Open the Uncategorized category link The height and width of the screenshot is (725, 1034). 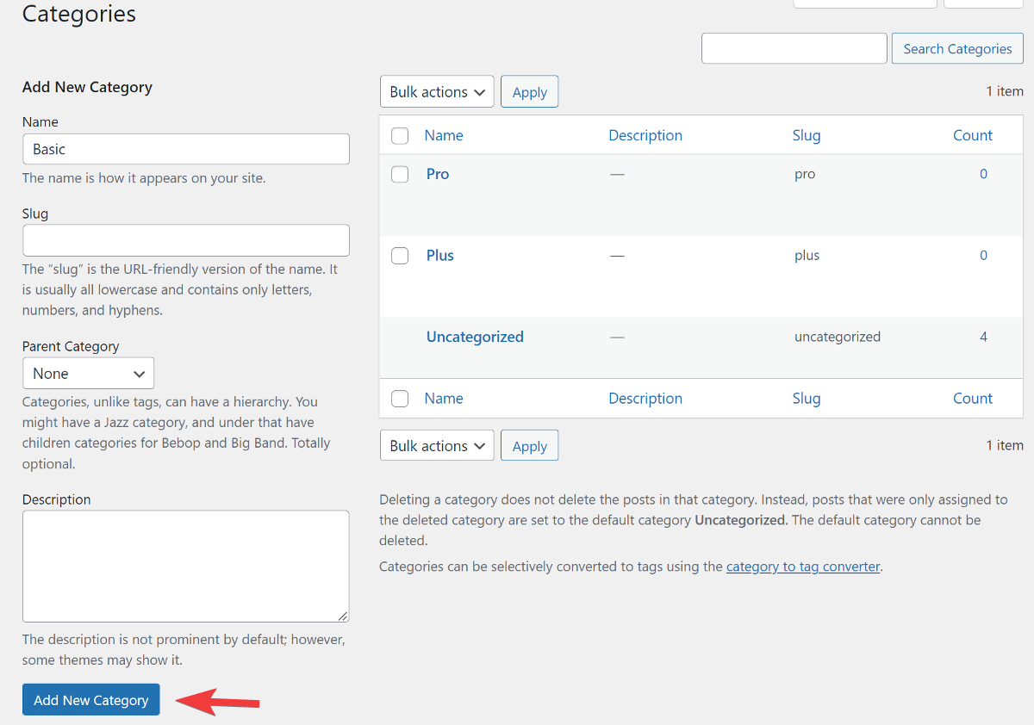[x=475, y=337]
